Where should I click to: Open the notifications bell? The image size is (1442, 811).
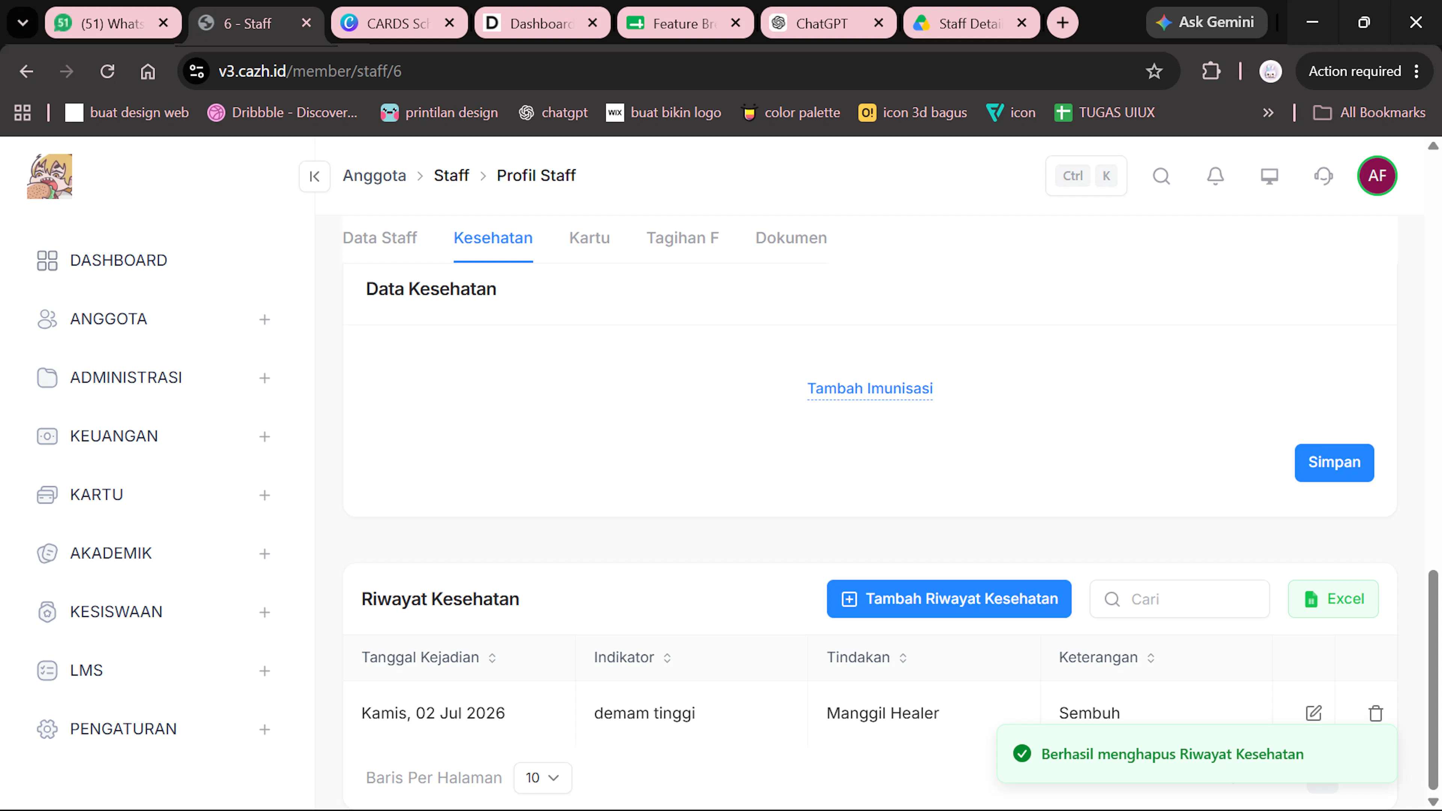click(x=1215, y=176)
